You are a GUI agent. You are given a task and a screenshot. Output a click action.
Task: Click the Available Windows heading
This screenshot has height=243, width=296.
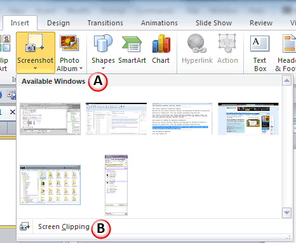pyautogui.click(x=53, y=81)
